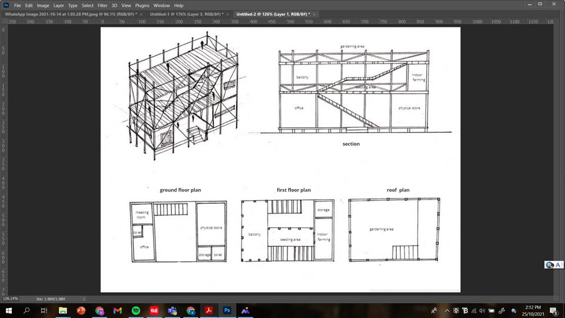This screenshot has height=318, width=565.
Task: Click the pen/link tray icon
Action: [x=501, y=310]
